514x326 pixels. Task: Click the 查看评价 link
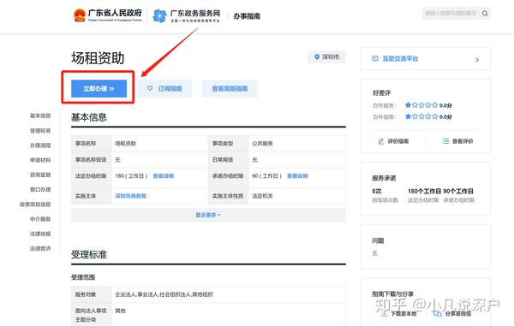coord(463,141)
